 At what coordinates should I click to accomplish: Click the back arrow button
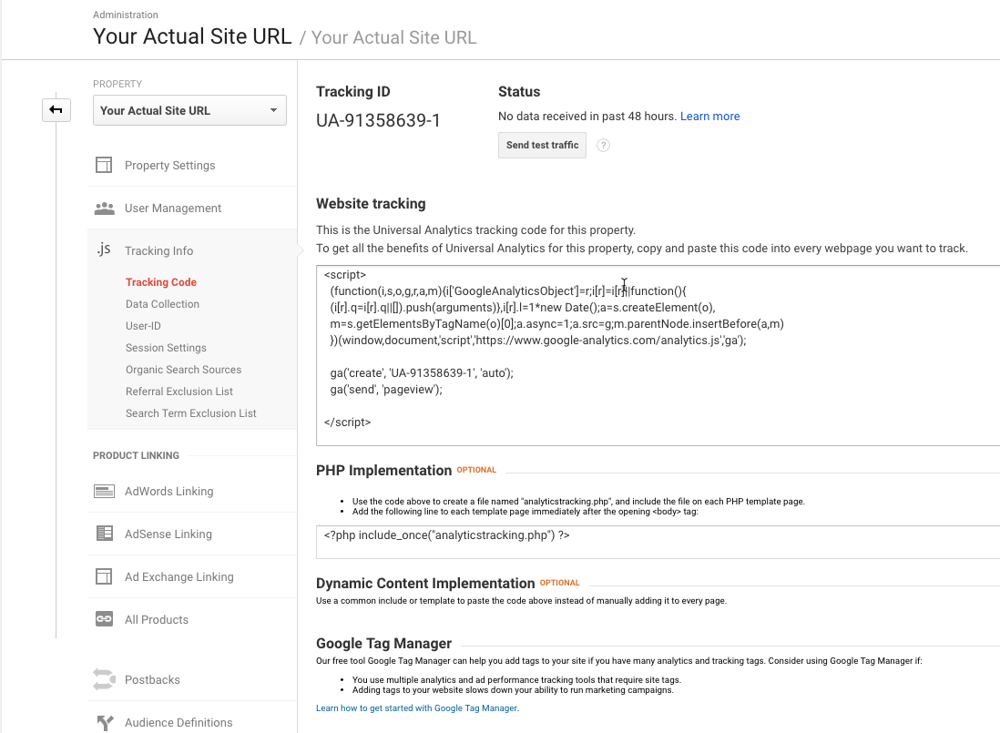click(x=56, y=110)
